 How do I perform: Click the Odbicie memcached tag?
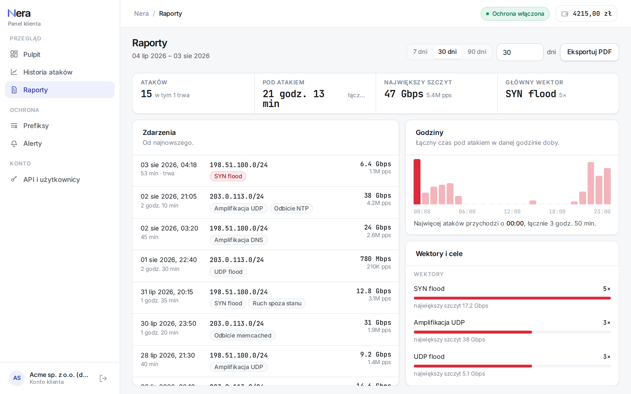click(x=243, y=336)
